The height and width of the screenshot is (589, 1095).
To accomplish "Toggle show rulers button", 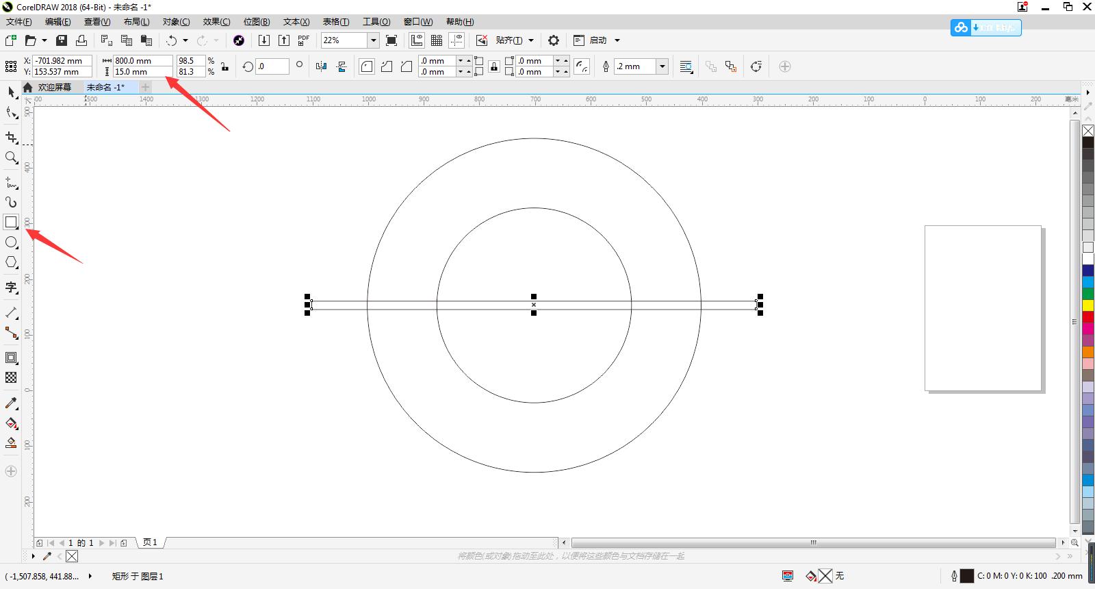I will tap(417, 40).
